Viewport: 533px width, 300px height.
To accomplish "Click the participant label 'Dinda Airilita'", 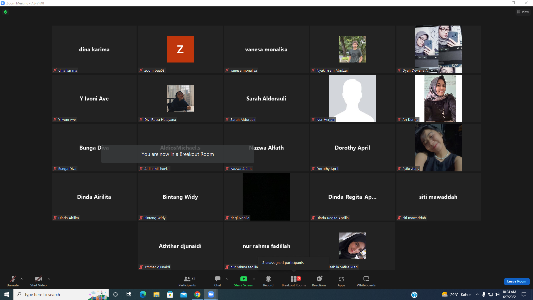I will (68, 218).
